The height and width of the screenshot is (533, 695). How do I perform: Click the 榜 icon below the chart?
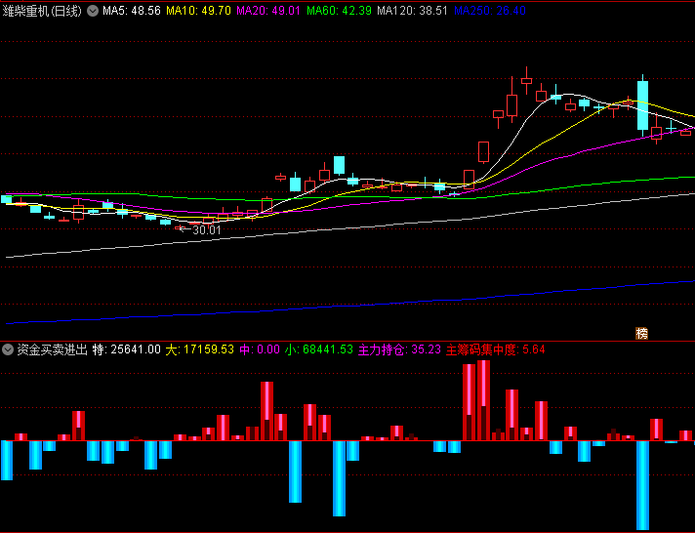[641, 334]
